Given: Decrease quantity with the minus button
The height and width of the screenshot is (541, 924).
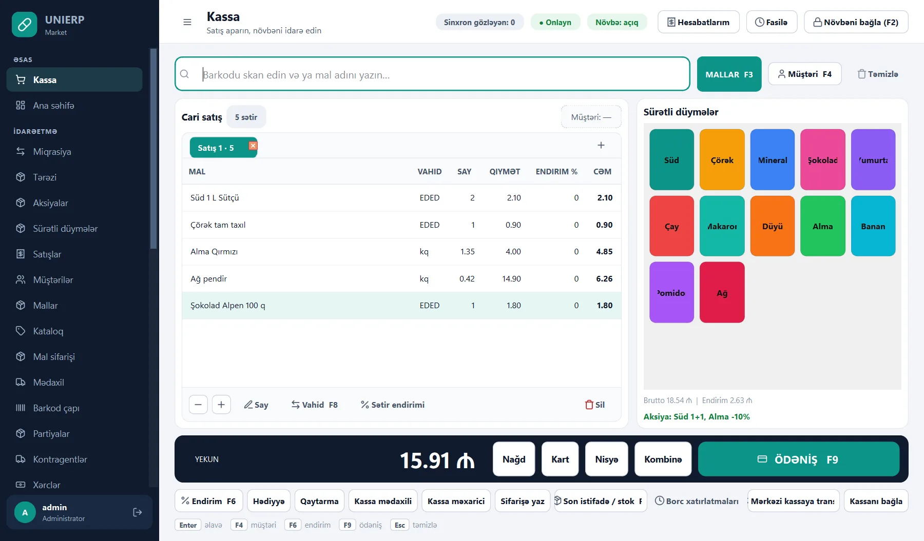Looking at the screenshot, I should pos(198,405).
